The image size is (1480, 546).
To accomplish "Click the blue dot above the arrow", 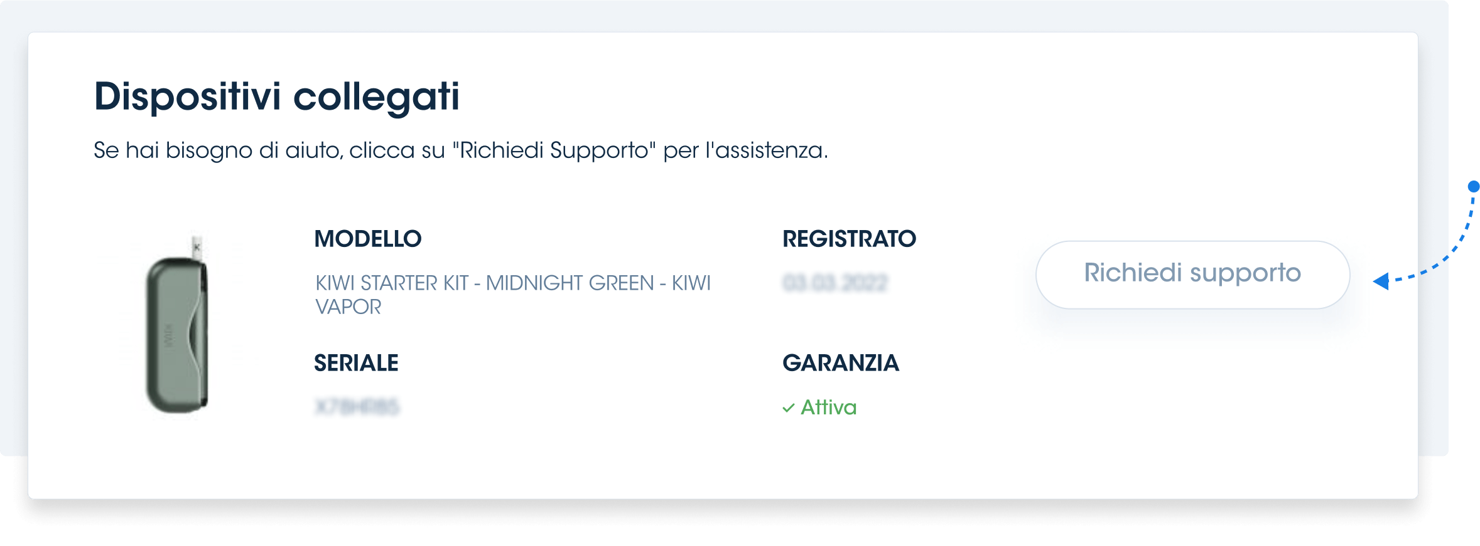I will 1474,186.
